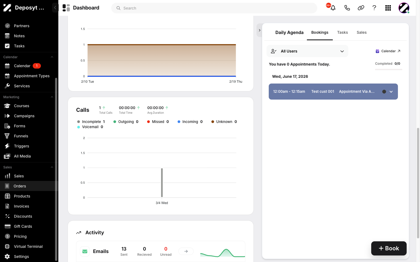420x262 pixels.
Task: Collapse the left sidebar arrow button
Action: [55, 8]
